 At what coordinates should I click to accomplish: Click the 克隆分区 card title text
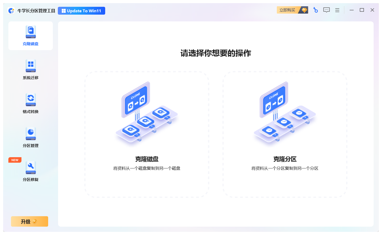tap(285, 159)
